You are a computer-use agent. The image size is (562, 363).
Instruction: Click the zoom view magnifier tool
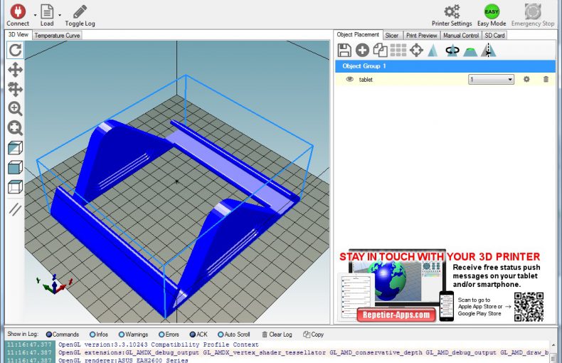(x=15, y=109)
